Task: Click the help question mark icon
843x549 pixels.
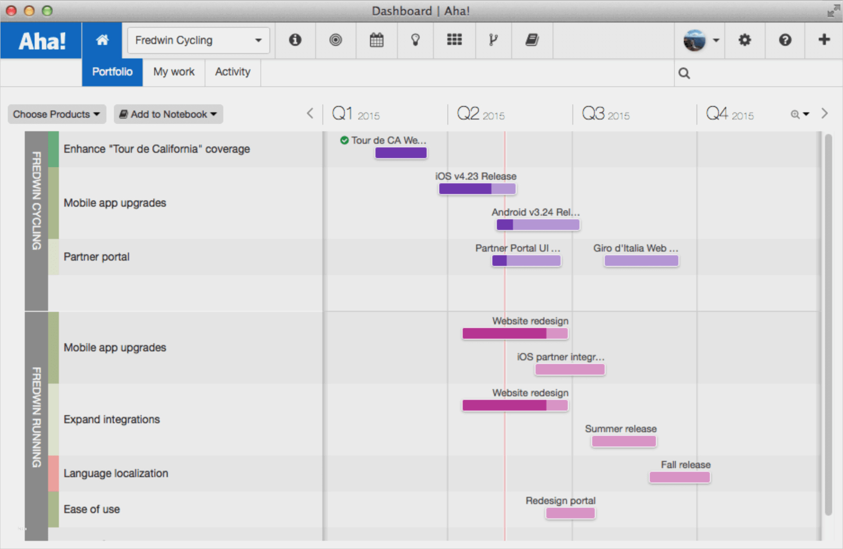Action: click(x=785, y=40)
